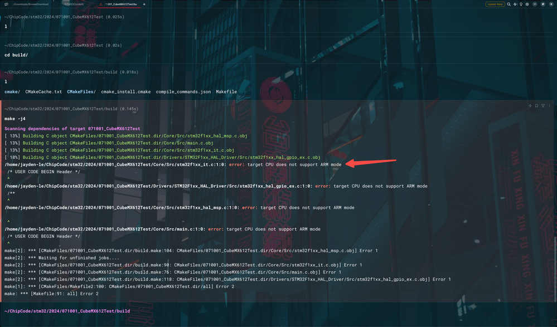Switch to the Downloads/BrowerDownload tab
This screenshot has width=557, height=327.
[31, 4]
